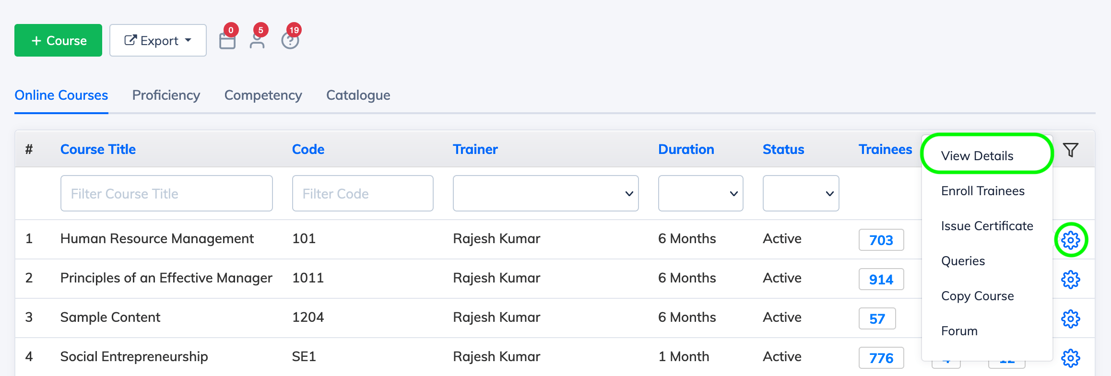This screenshot has height=376, width=1111.
Task: Click the green + Course button
Action: 58,40
